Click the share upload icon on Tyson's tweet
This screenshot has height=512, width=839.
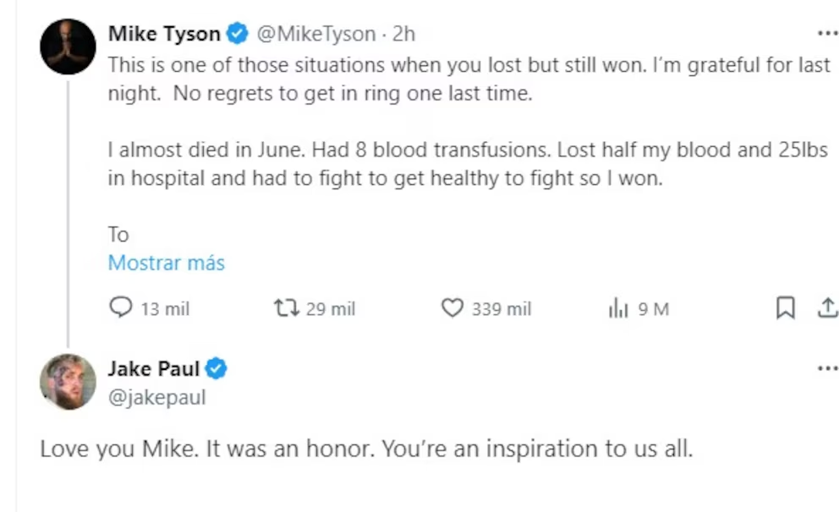pyautogui.click(x=825, y=308)
